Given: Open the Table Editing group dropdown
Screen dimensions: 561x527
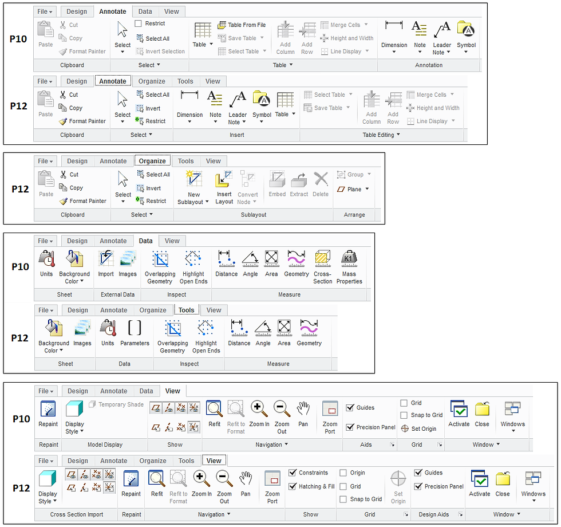Looking at the screenshot, I should click(x=398, y=135).
